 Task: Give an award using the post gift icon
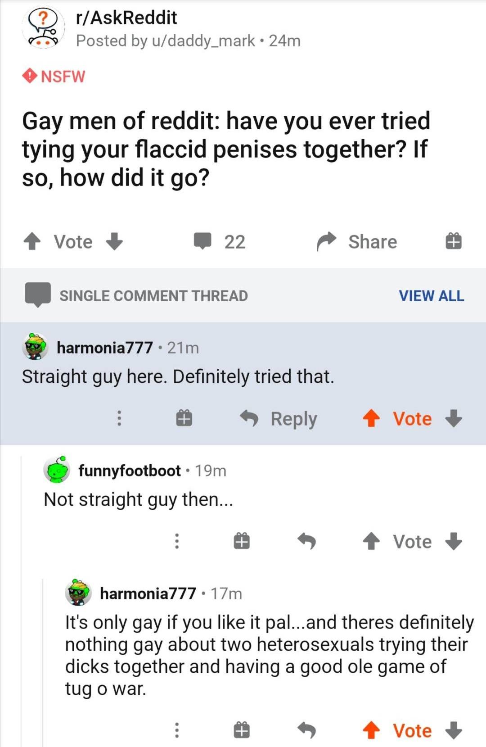coord(453,241)
